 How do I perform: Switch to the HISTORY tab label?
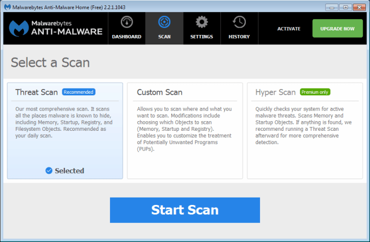(239, 37)
